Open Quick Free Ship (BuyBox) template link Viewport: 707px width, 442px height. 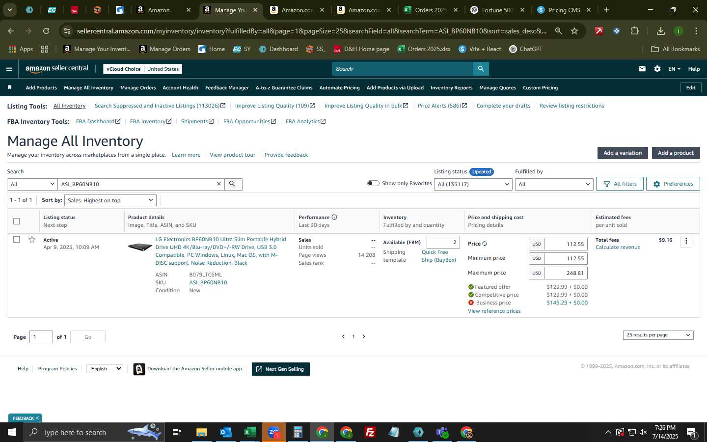438,256
